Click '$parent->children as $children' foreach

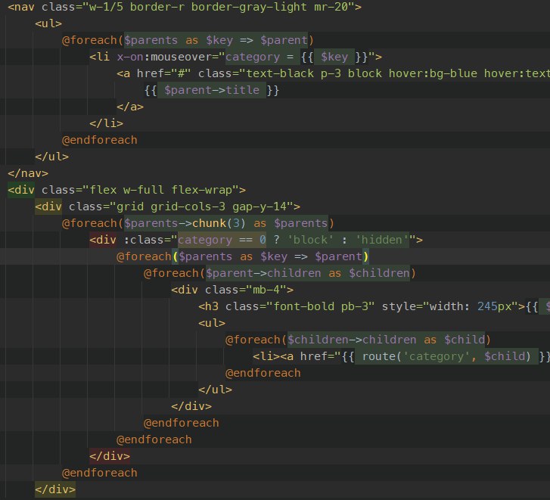pyautogui.click(x=307, y=273)
